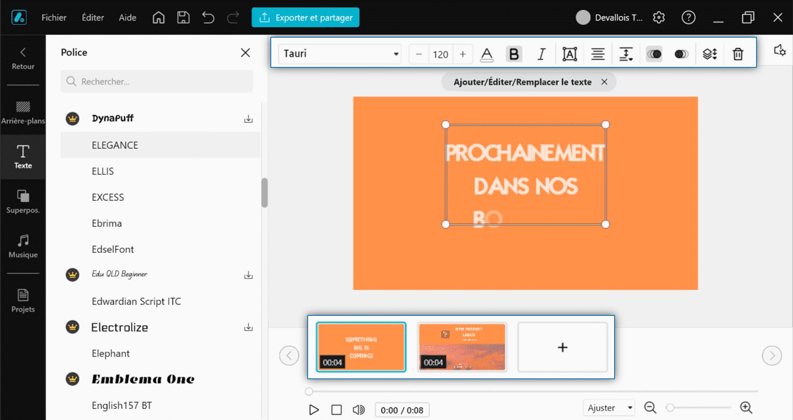Choose the English157 BT font
793x420 pixels.
point(160,405)
